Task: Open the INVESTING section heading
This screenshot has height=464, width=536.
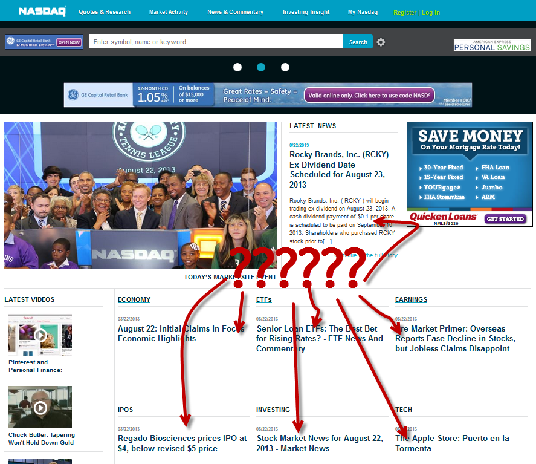Action: [273, 410]
